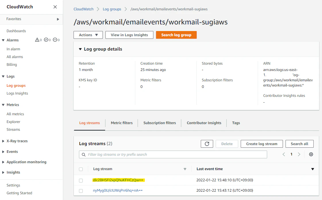The height and width of the screenshot is (200, 322).
Task: Click the Delete button
Action: [227, 144]
